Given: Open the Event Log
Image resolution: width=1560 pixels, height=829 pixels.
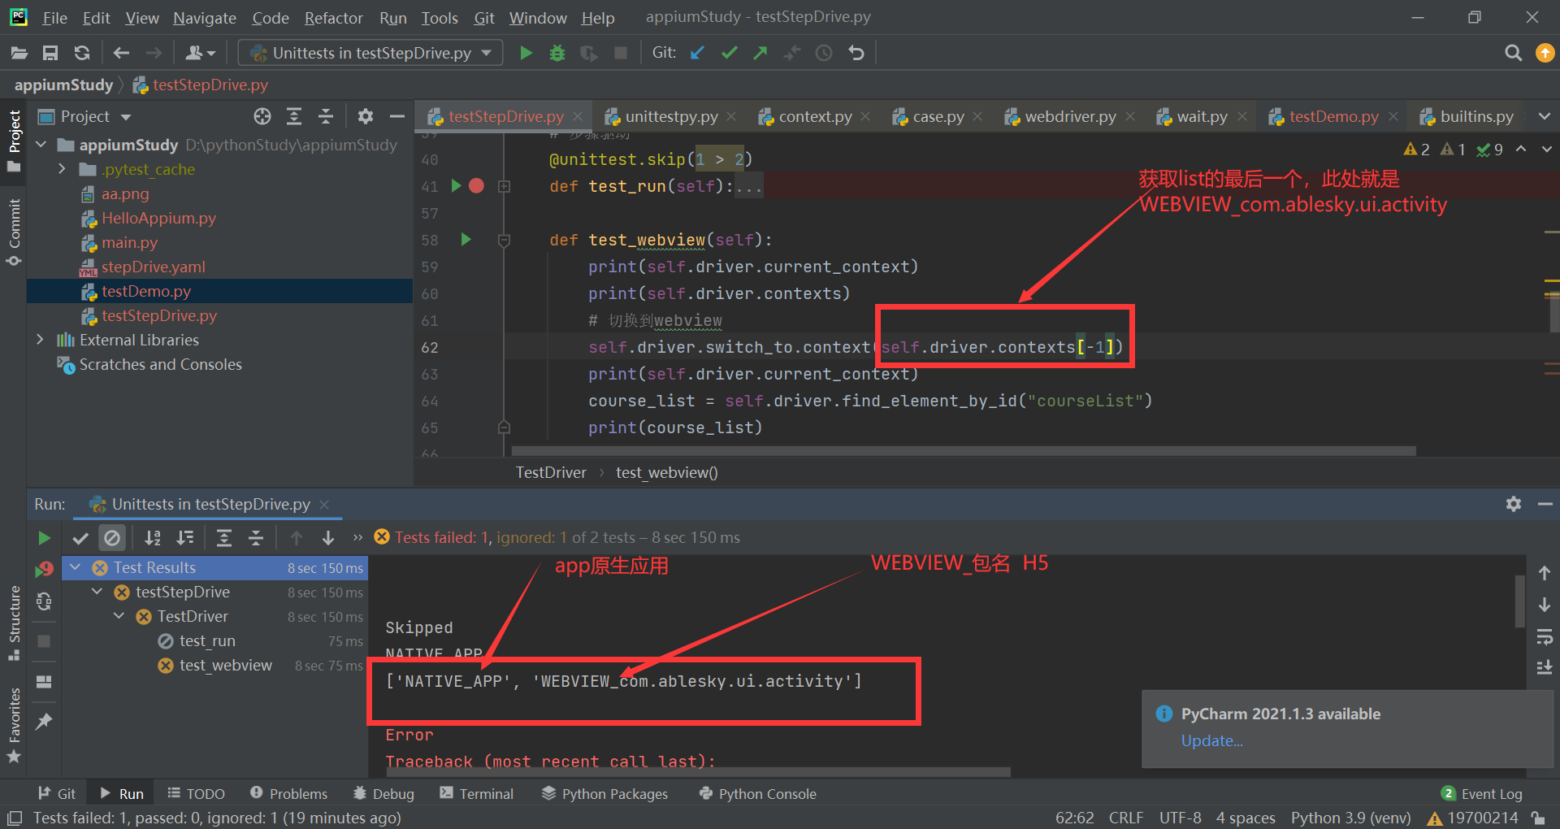Looking at the screenshot, I should point(1482,793).
